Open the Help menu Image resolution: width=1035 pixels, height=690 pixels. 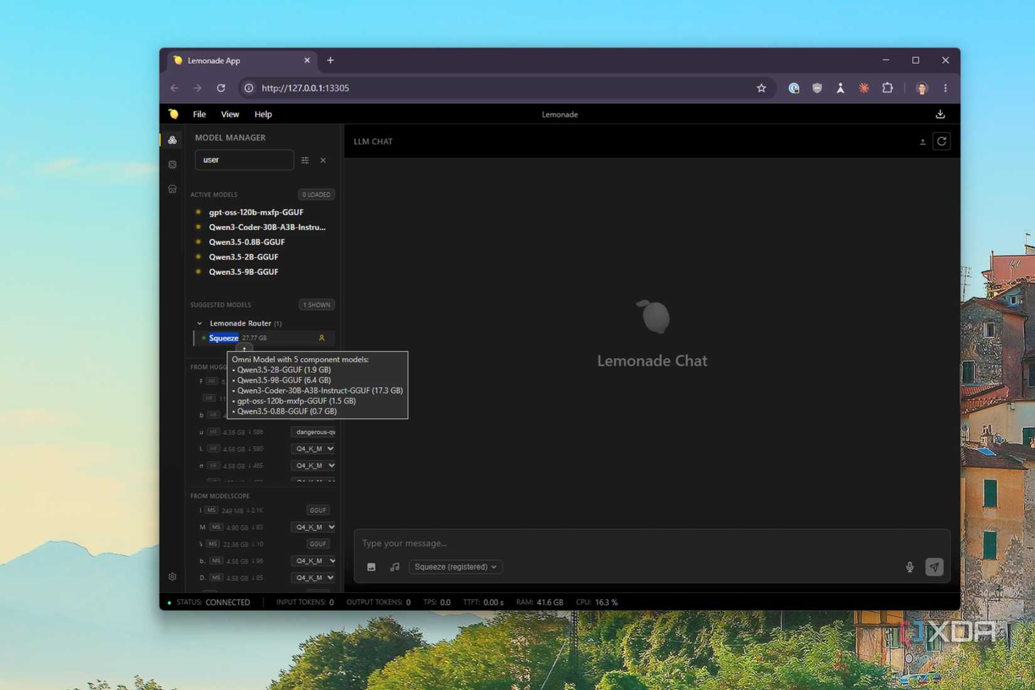[x=263, y=114]
